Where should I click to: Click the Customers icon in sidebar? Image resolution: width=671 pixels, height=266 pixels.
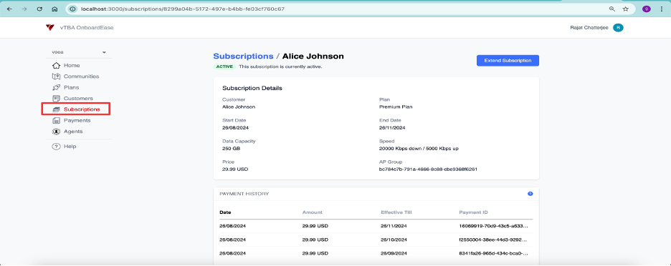click(56, 98)
